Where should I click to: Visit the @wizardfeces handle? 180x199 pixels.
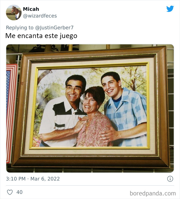click(40, 16)
